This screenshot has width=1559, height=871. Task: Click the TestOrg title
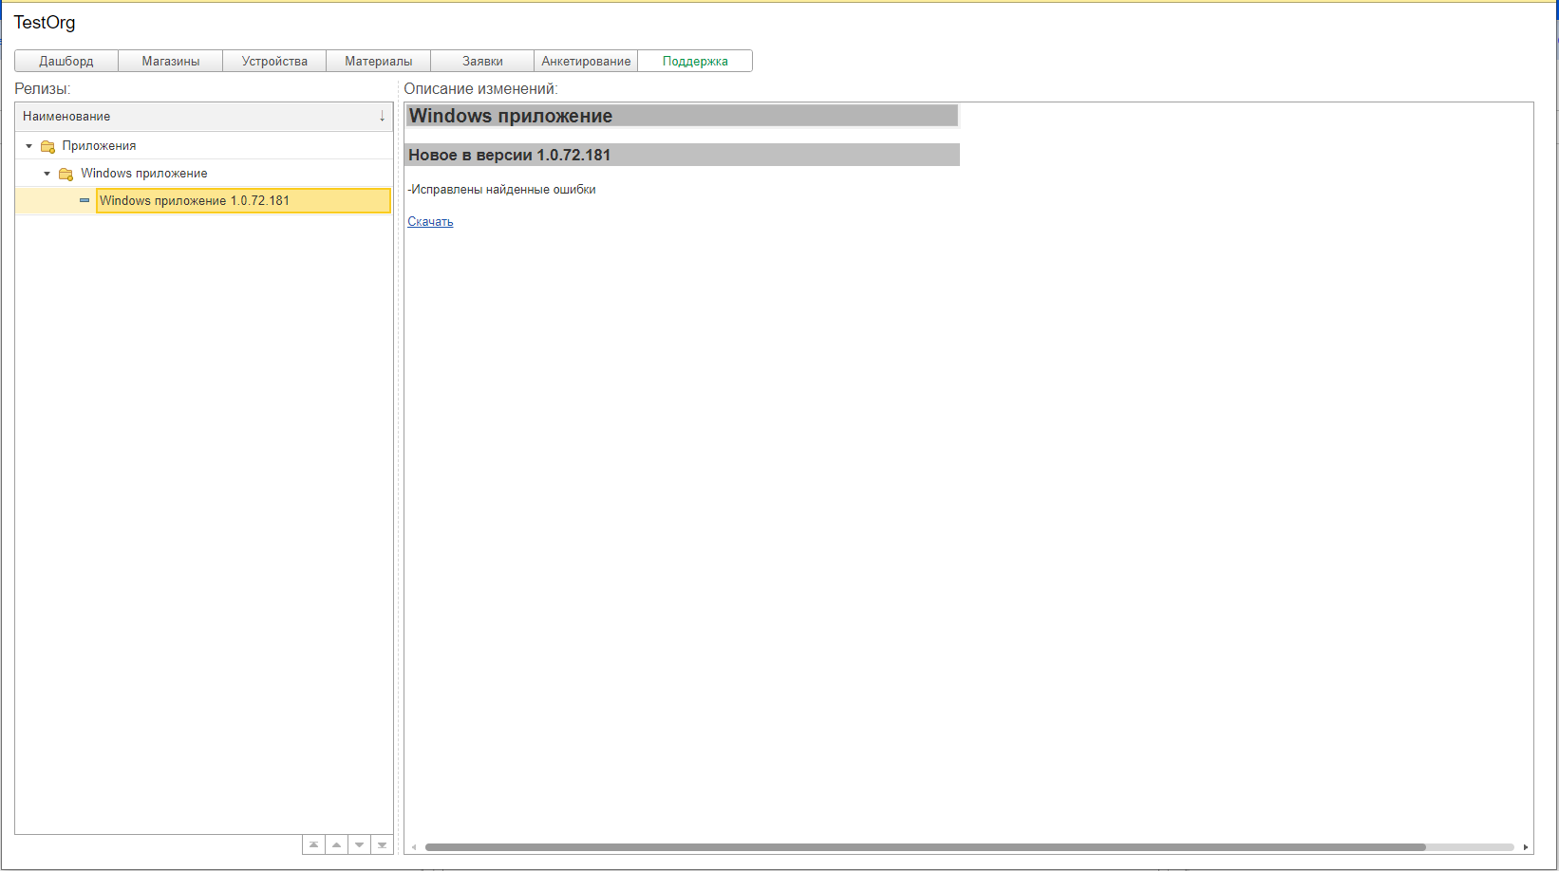coord(45,23)
